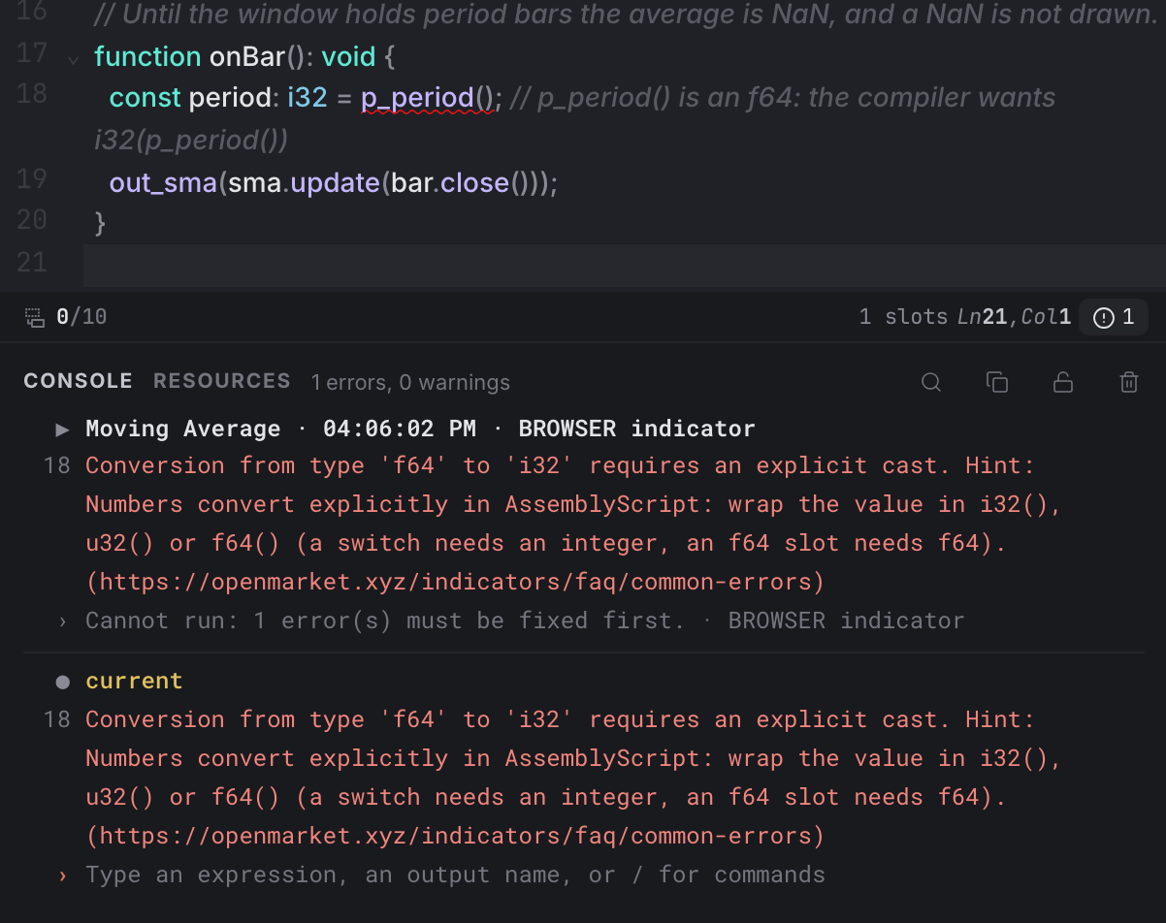This screenshot has height=923, width=1166.
Task: Click the 'current' section header
Action: [x=134, y=681]
